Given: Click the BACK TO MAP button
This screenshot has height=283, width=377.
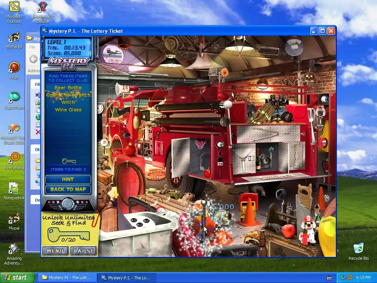Looking at the screenshot, I should coord(68,189).
